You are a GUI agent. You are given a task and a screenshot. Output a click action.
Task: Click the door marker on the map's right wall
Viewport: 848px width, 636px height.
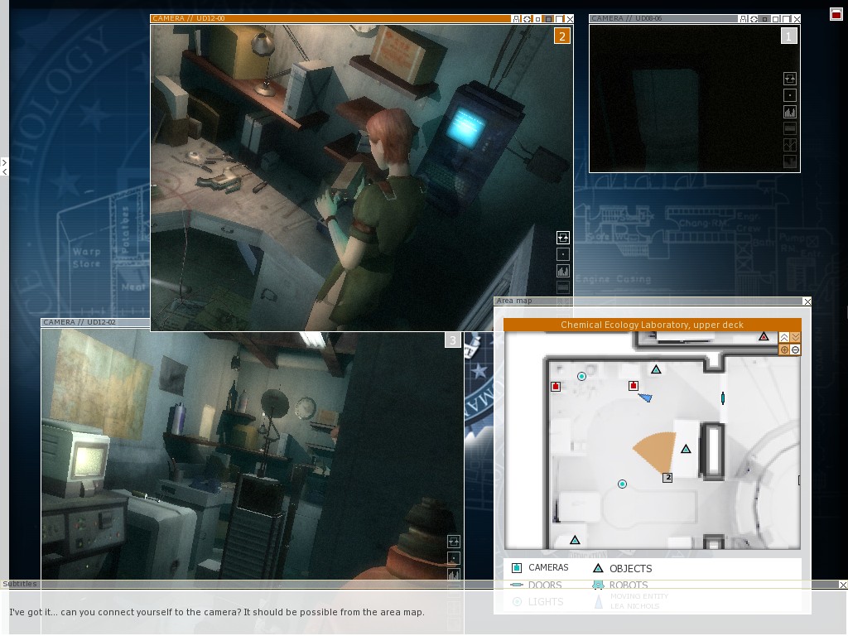pyautogui.click(x=723, y=398)
